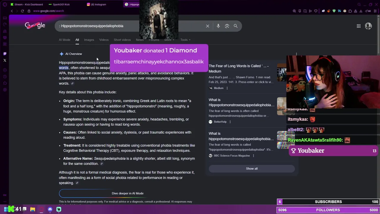Clear the Google search box
This screenshot has width=380, height=214.
(x=208, y=26)
